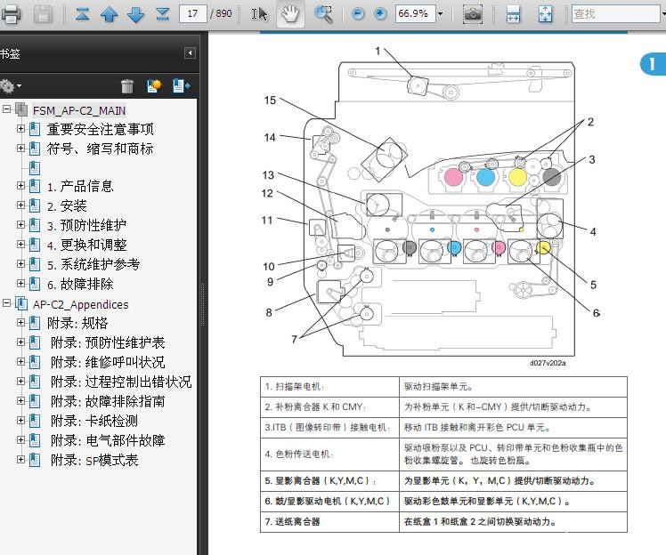This screenshot has width=666, height=555.
Task: Open the 3. 预防性维护 bookmark
Action: tap(86, 226)
